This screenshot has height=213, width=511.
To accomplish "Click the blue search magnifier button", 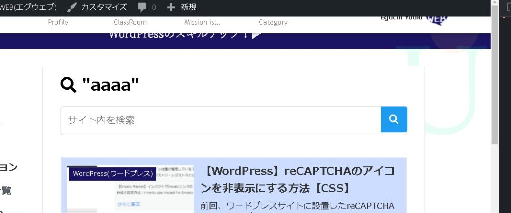I will point(394,120).
